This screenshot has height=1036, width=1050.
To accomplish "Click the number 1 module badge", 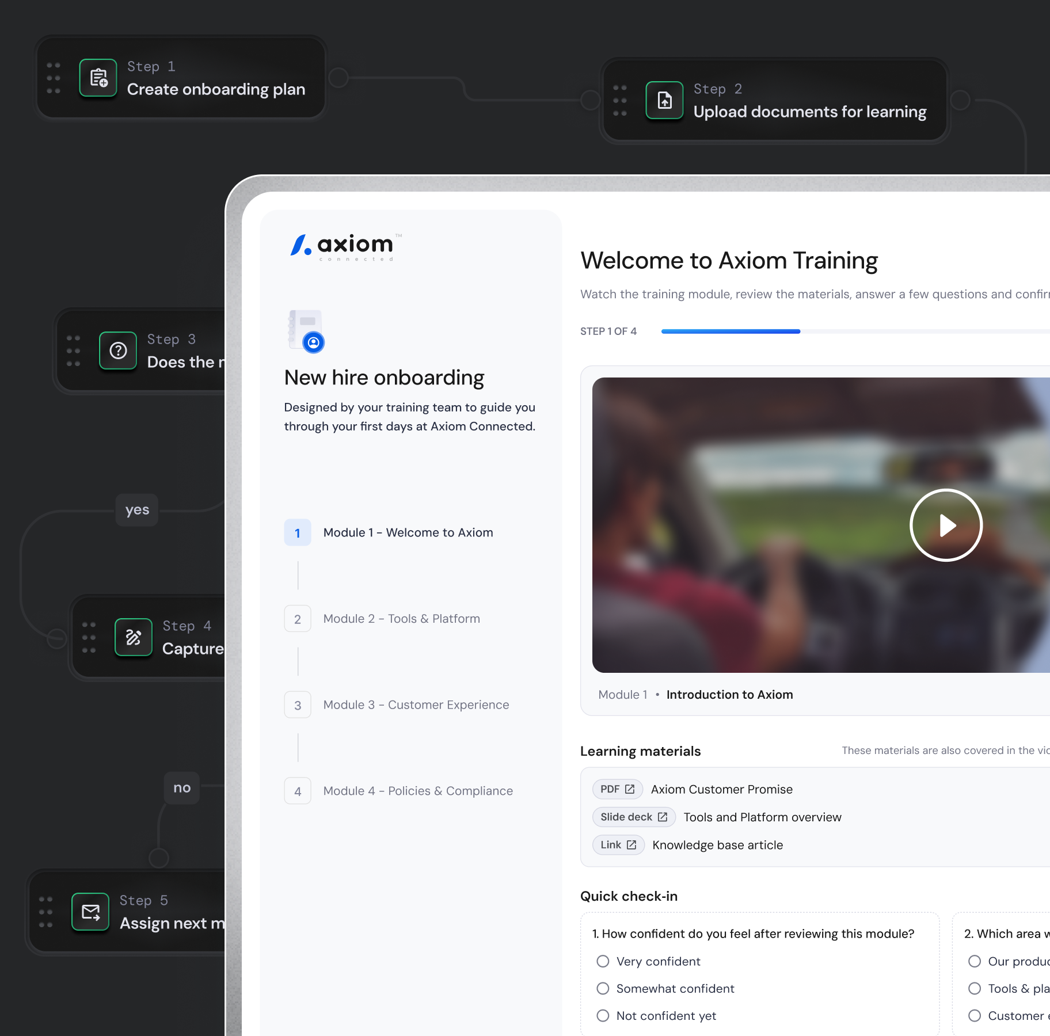I will [298, 532].
